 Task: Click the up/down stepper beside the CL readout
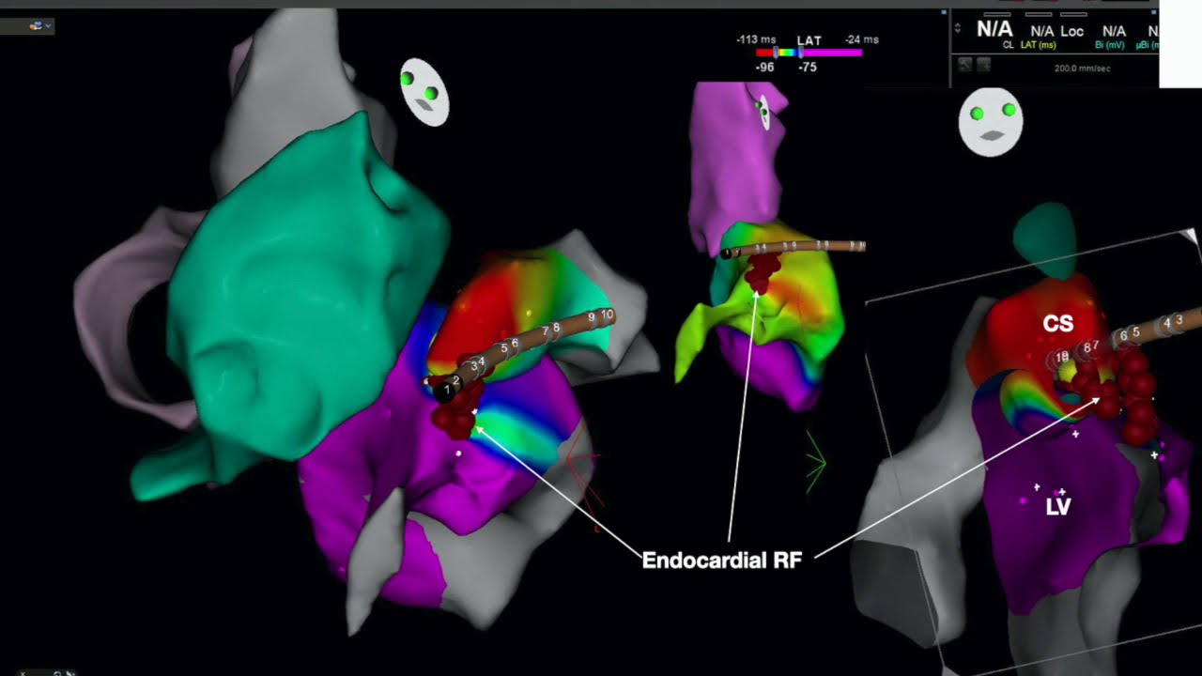coord(958,28)
